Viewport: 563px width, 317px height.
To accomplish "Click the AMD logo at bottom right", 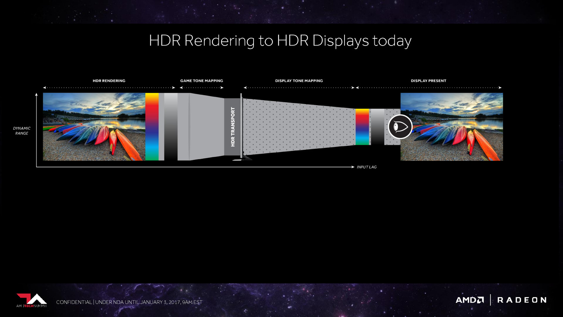I will pos(470,300).
